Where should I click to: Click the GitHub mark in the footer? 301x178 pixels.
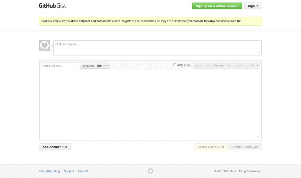(x=150, y=171)
